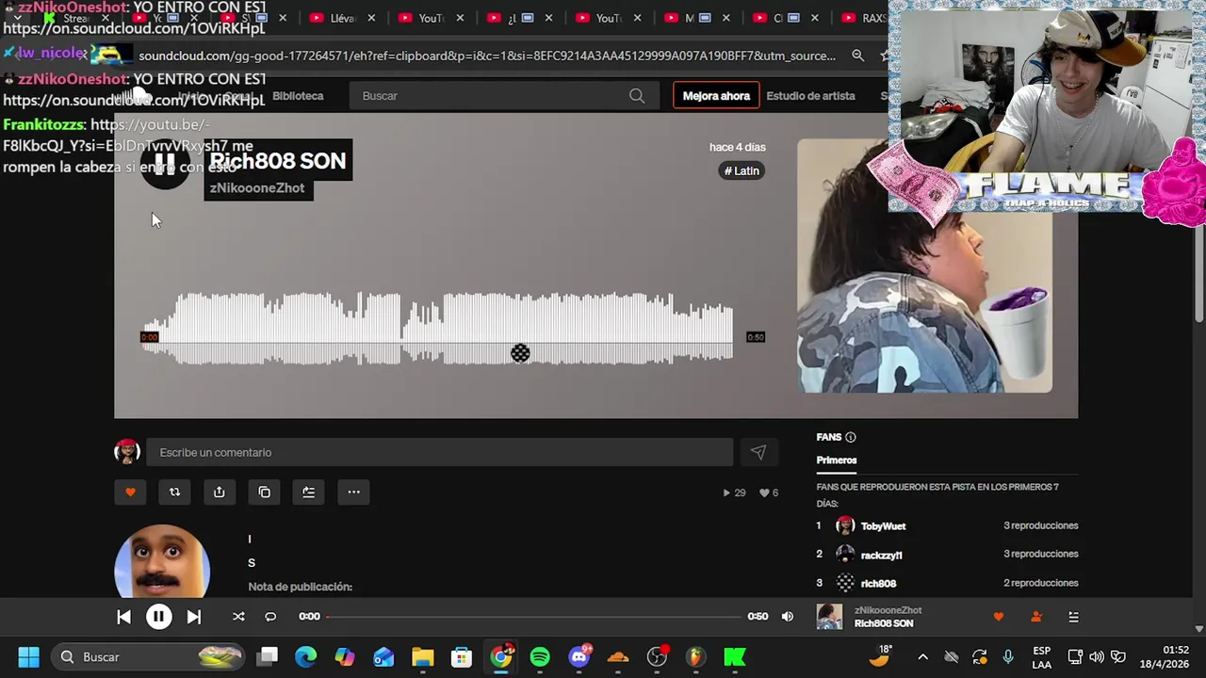Open OBS Studio from the taskbar

(657, 656)
